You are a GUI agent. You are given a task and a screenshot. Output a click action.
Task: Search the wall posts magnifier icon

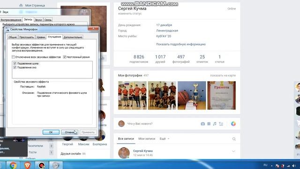tap(234, 139)
